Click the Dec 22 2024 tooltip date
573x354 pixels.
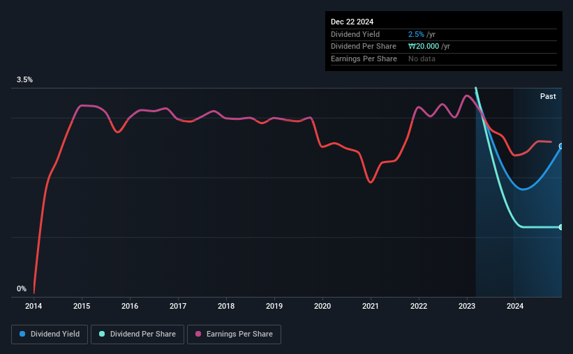click(x=352, y=22)
